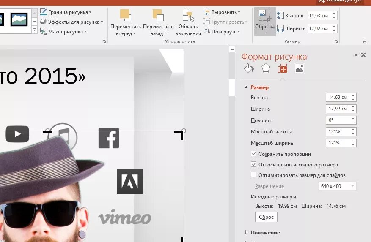
Task: Click pane Высота 14,63 см field
Action: coord(338,98)
